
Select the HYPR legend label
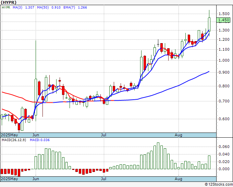[x=6, y=8]
